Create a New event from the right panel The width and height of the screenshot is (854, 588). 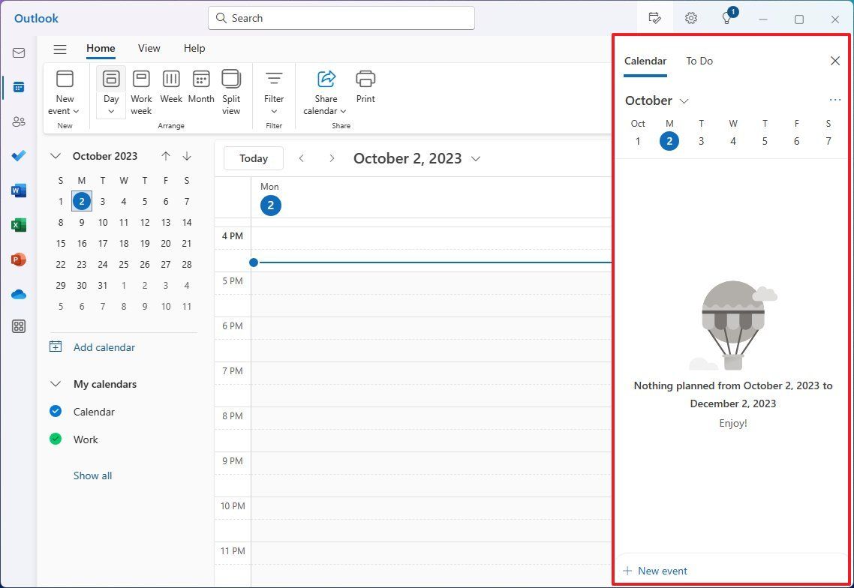pos(654,570)
